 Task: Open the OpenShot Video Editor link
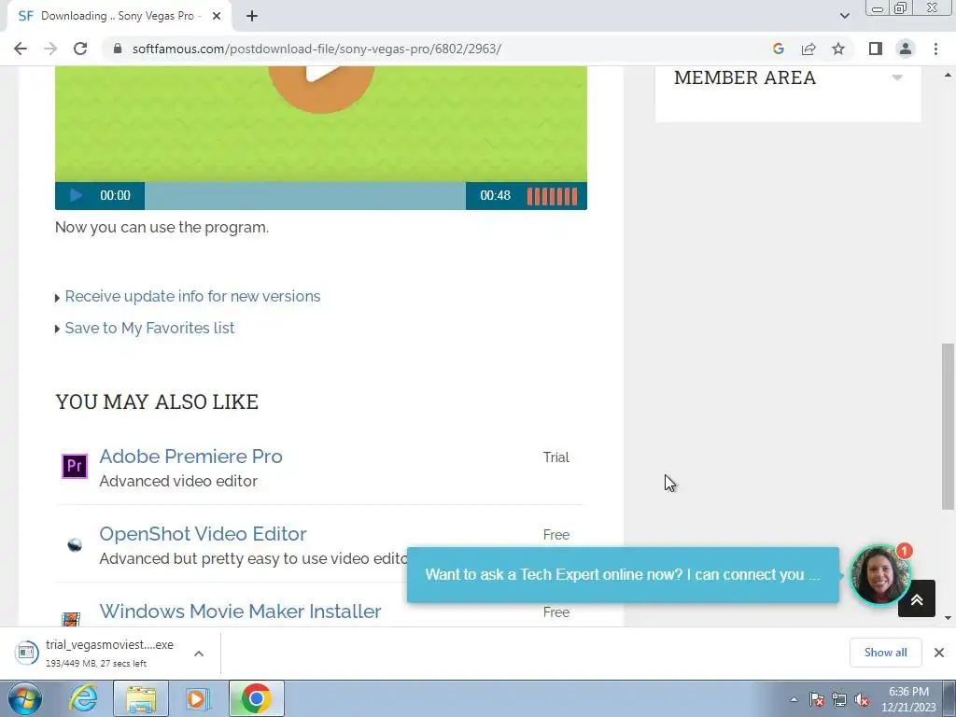pyautogui.click(x=203, y=533)
